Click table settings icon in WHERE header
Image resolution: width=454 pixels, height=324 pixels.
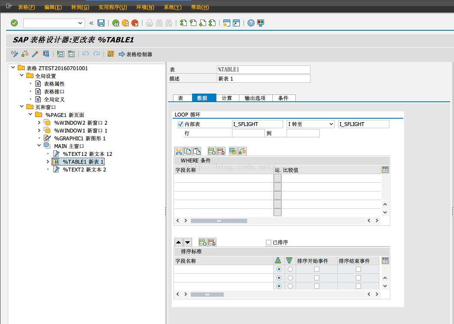385,170
